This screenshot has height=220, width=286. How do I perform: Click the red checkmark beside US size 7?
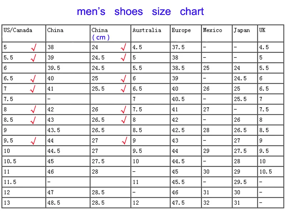pos(33,89)
